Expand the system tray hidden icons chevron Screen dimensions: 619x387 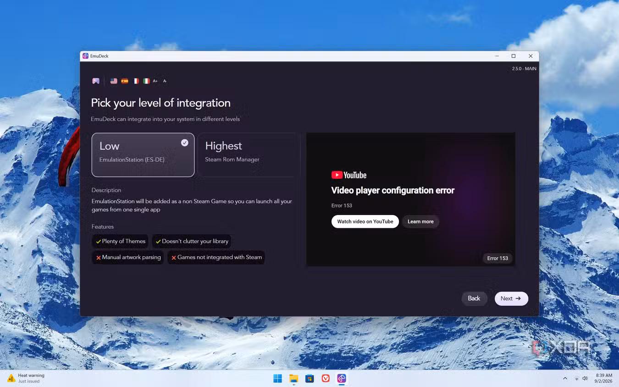point(565,378)
